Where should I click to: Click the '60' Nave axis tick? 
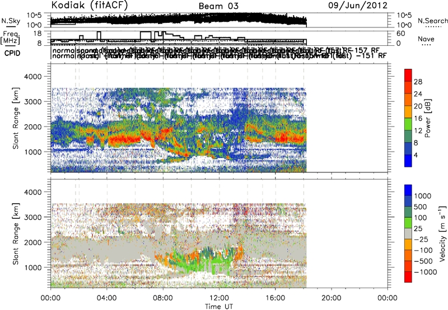(401, 34)
